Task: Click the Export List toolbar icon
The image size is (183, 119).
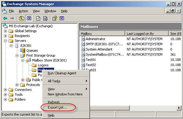Action: (45, 18)
